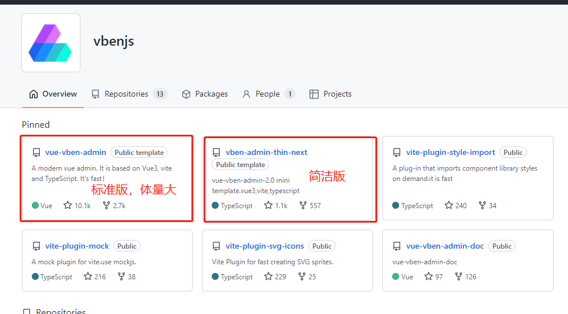Click the fork icon showing 25 forks
The width and height of the screenshot is (568, 314).
(x=302, y=276)
